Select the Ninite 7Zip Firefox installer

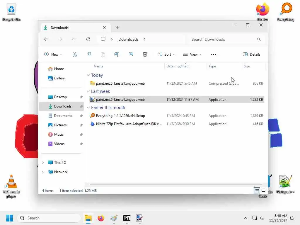[x=177, y=124]
